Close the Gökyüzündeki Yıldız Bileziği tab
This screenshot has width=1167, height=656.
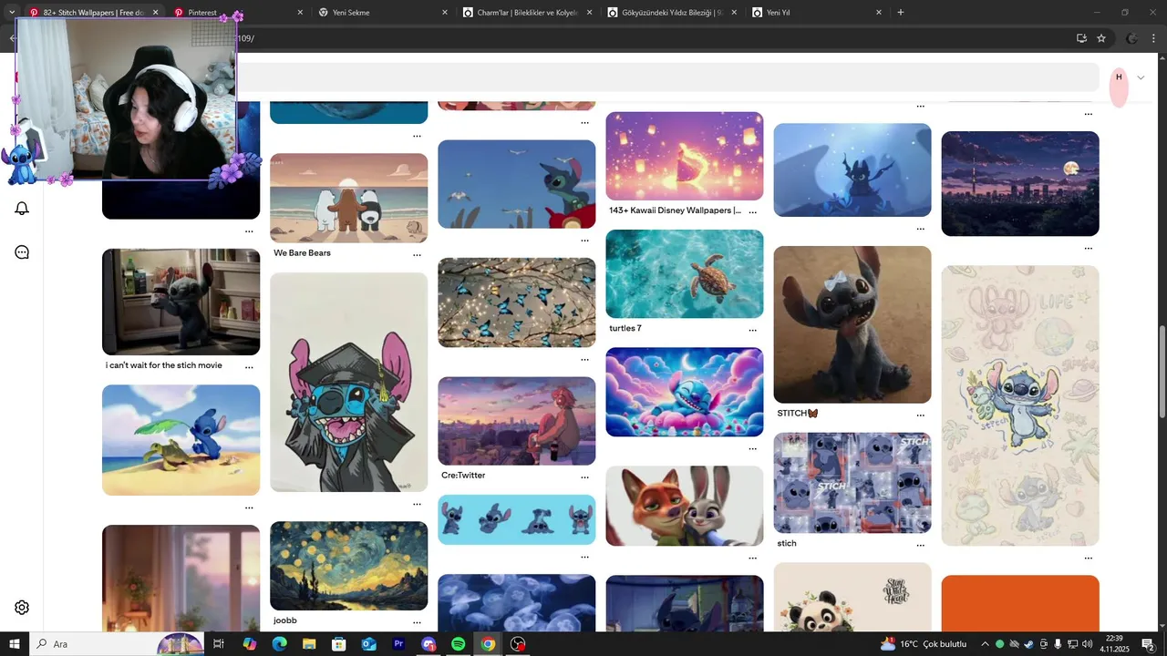pos(734,13)
